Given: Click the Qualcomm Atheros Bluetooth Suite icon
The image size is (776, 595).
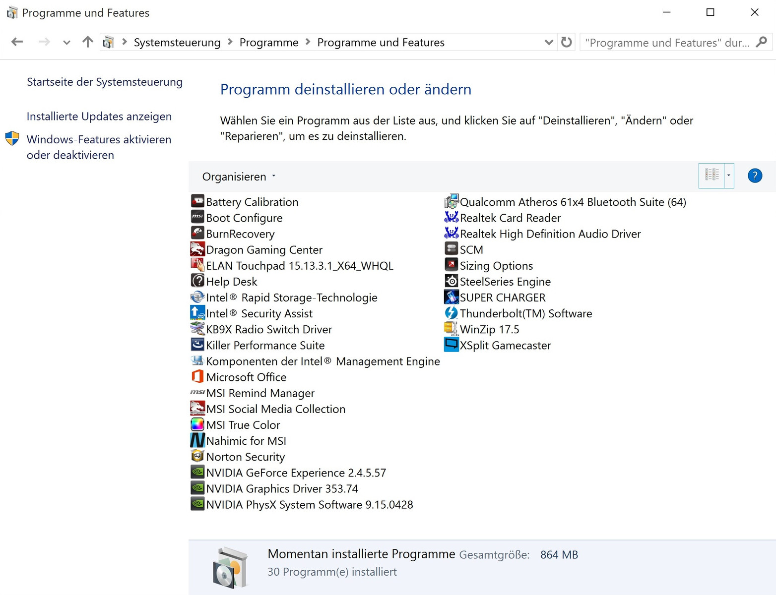Looking at the screenshot, I should pos(452,201).
